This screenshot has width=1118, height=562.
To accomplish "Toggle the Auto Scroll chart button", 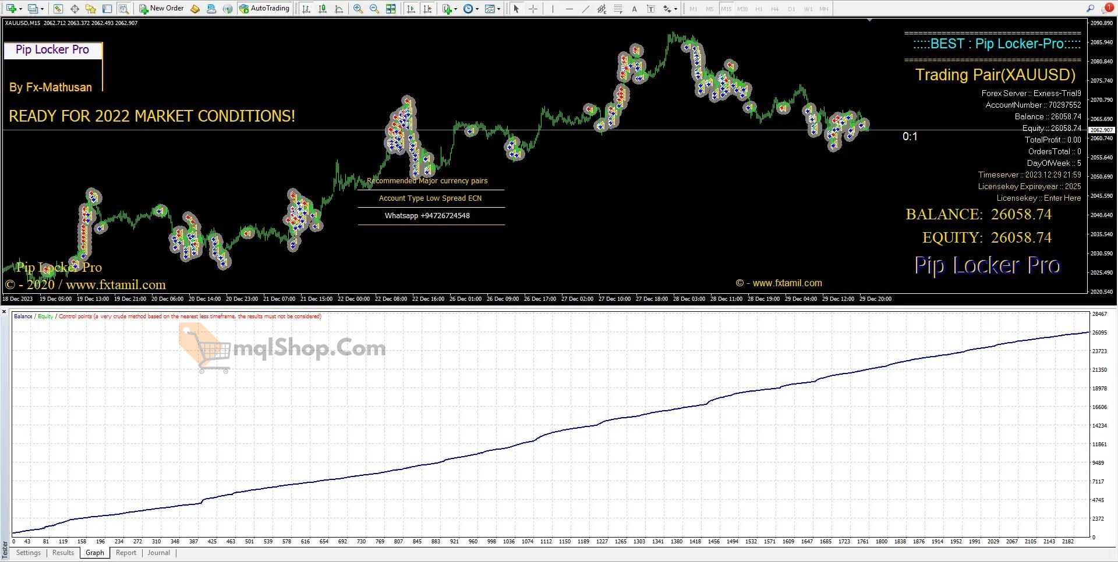I will (411, 9).
